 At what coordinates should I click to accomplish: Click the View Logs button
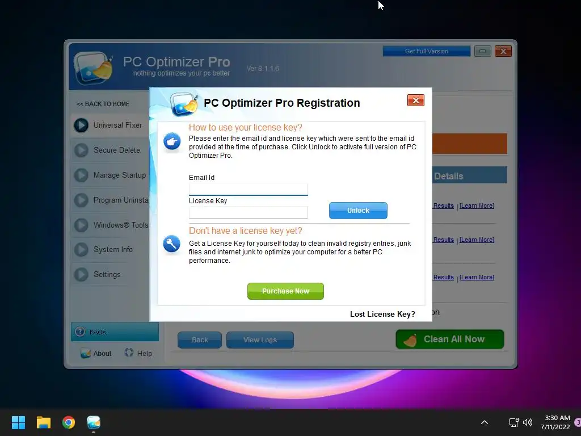click(x=260, y=340)
